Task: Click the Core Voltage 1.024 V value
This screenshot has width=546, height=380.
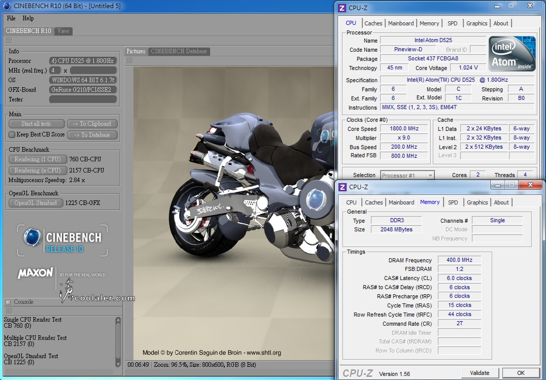Action: tap(468, 67)
